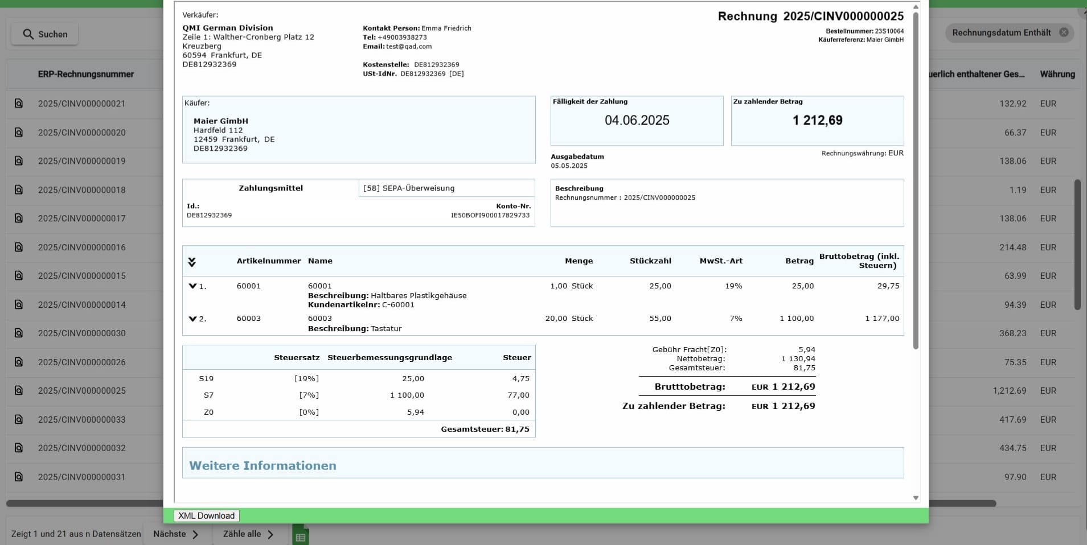Screen dimensions: 1087x545
Task: Sort by ERP-Rechnungsnummer column header
Action: tap(86, 74)
